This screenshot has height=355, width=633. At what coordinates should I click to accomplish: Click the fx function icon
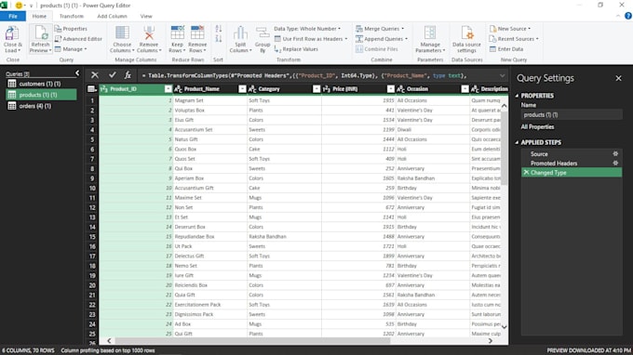128,75
